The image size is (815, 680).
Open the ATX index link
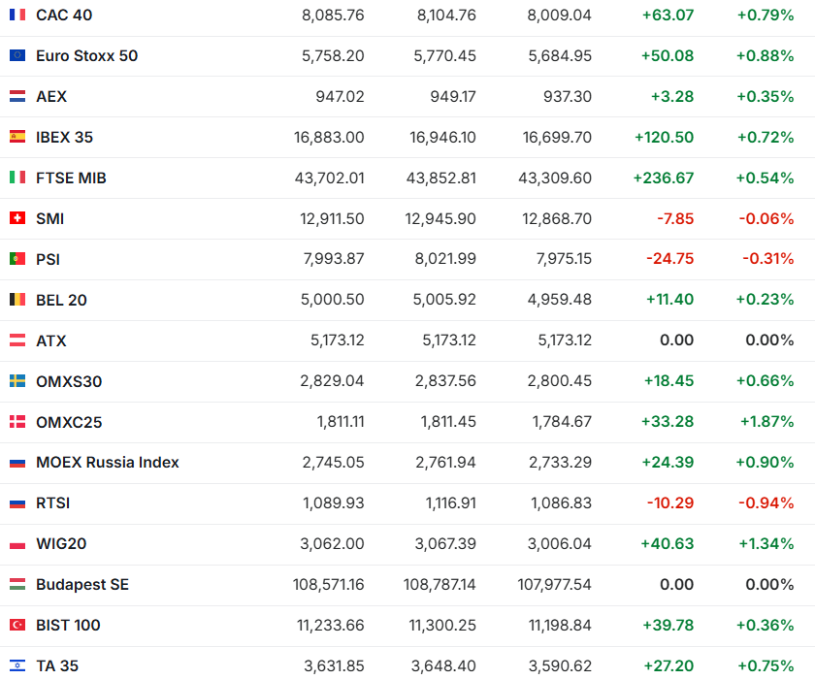(50, 341)
